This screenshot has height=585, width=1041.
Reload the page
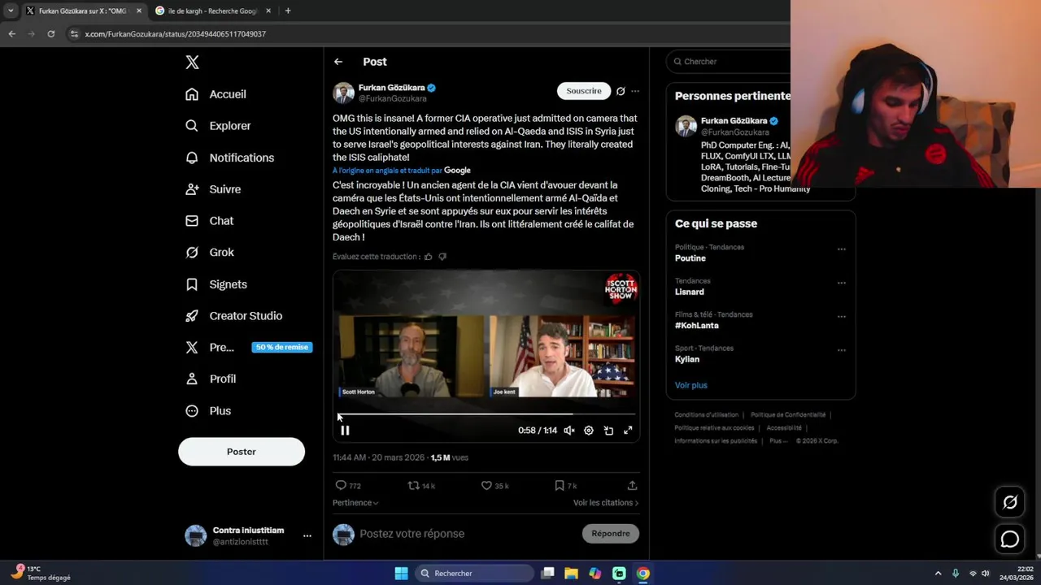[x=51, y=34]
